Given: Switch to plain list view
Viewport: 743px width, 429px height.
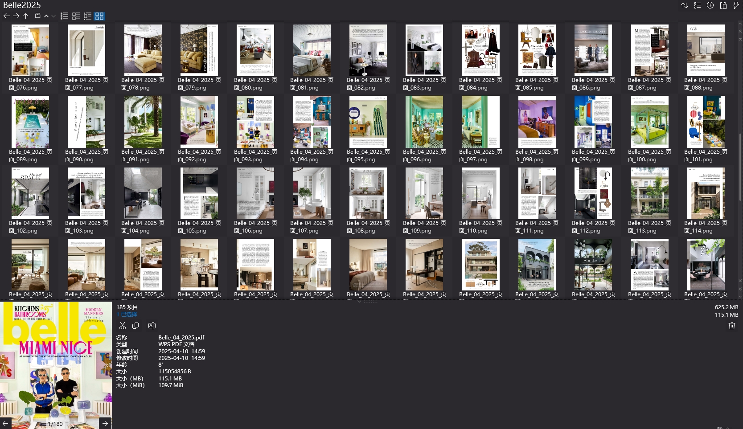Looking at the screenshot, I should [65, 16].
